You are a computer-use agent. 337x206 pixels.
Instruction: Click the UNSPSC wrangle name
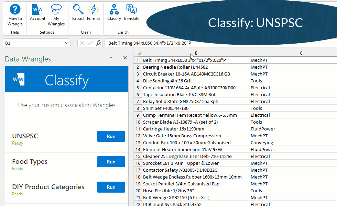tap(25, 136)
